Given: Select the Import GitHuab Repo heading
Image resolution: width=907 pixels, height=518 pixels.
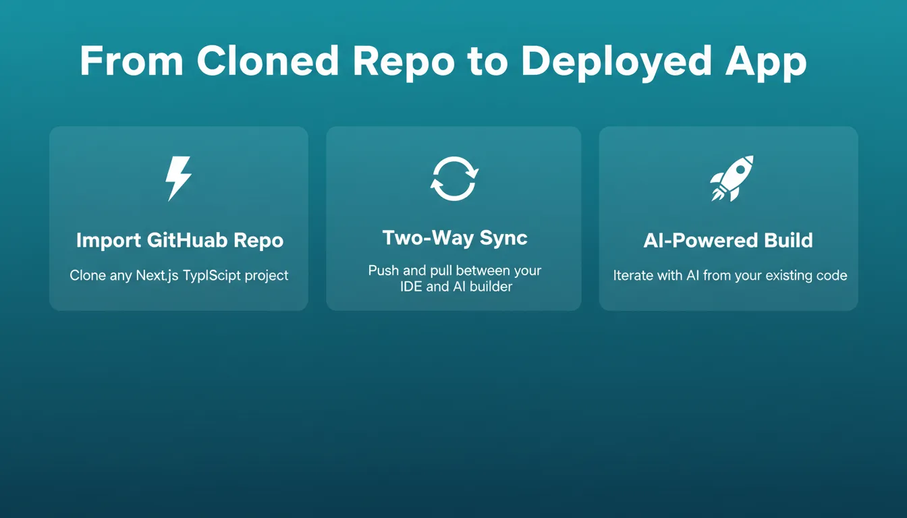Looking at the screenshot, I should pyautogui.click(x=180, y=240).
